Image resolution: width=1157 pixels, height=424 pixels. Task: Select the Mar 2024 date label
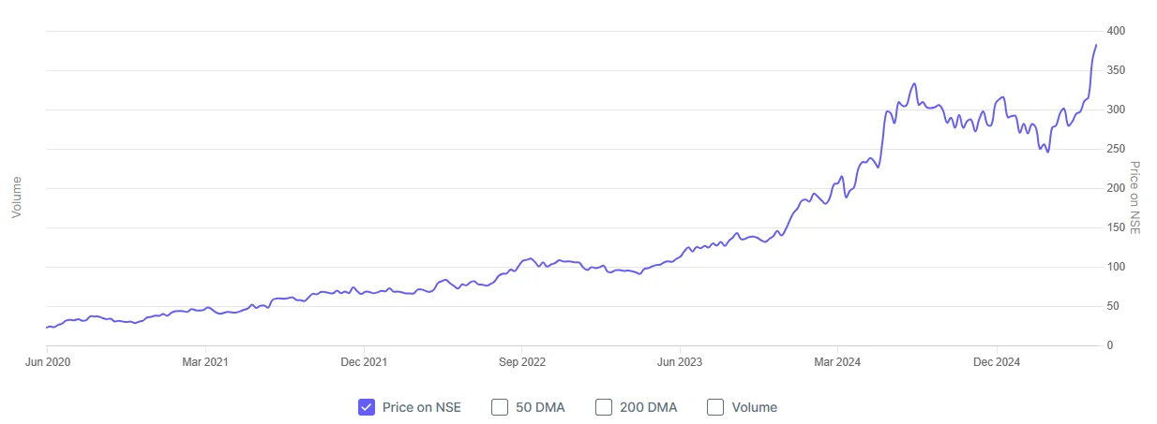pyautogui.click(x=838, y=361)
